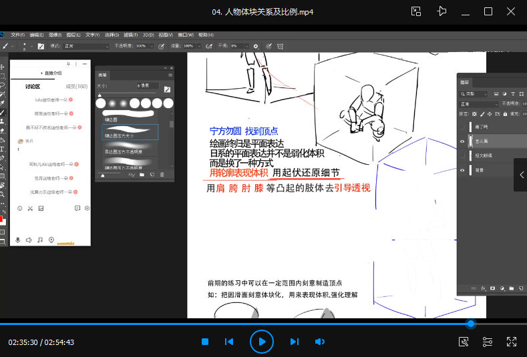Image resolution: width=527 pixels, height=357 pixels.
Task: Click the video progress bar handle
Action: (471, 324)
